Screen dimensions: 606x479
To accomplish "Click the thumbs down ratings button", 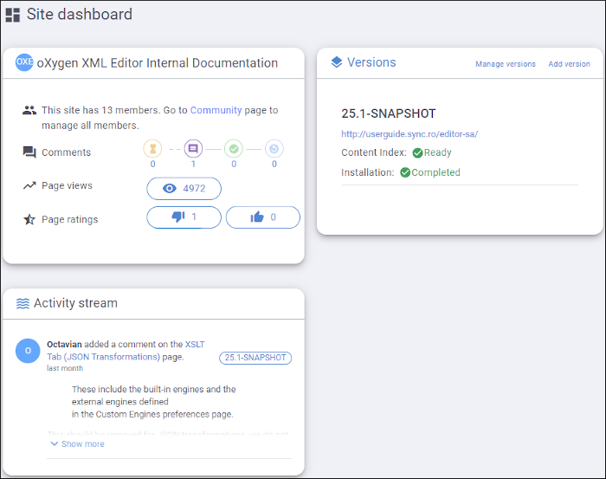I will (x=184, y=217).
